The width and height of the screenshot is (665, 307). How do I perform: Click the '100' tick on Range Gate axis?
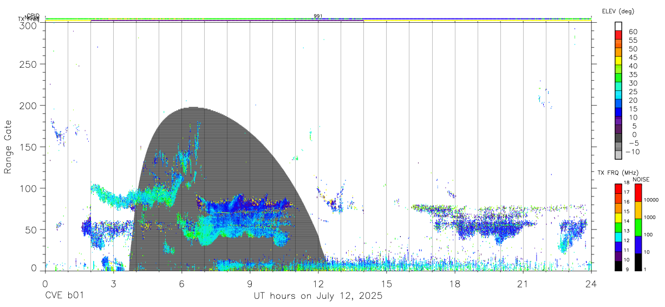pyautogui.click(x=28, y=188)
